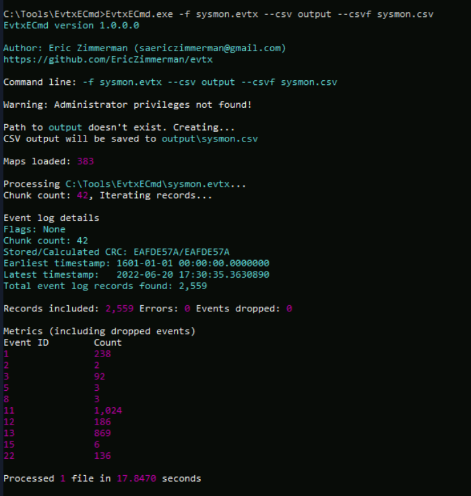Click the 'Warning: Administrator privileges not found!' line
Image resolution: width=471 pixels, height=496 pixels.
click(127, 104)
